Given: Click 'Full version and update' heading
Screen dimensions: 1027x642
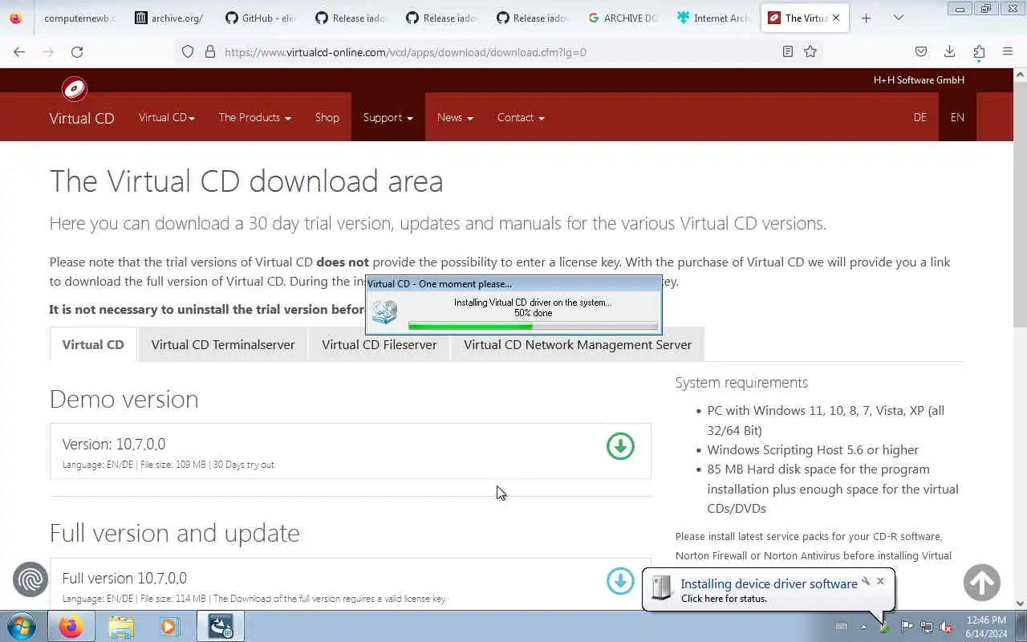Looking at the screenshot, I should pos(174,533).
